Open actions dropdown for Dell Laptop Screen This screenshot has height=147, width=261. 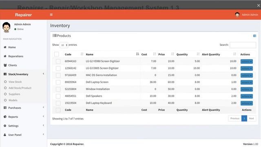pyautogui.click(x=246, y=82)
